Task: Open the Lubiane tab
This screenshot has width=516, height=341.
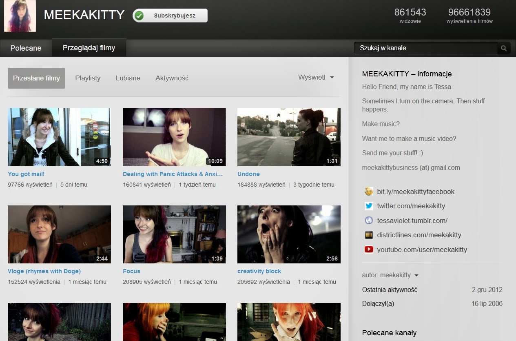Action: coord(128,78)
